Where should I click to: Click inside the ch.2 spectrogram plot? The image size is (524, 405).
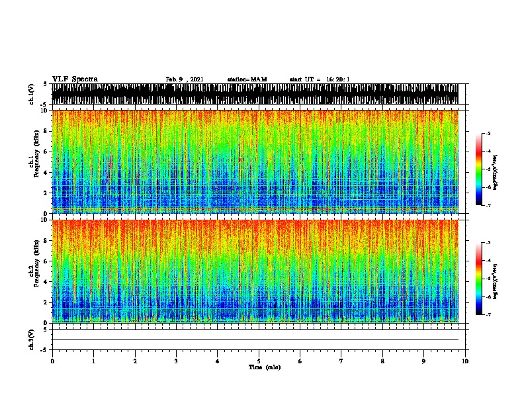point(255,271)
